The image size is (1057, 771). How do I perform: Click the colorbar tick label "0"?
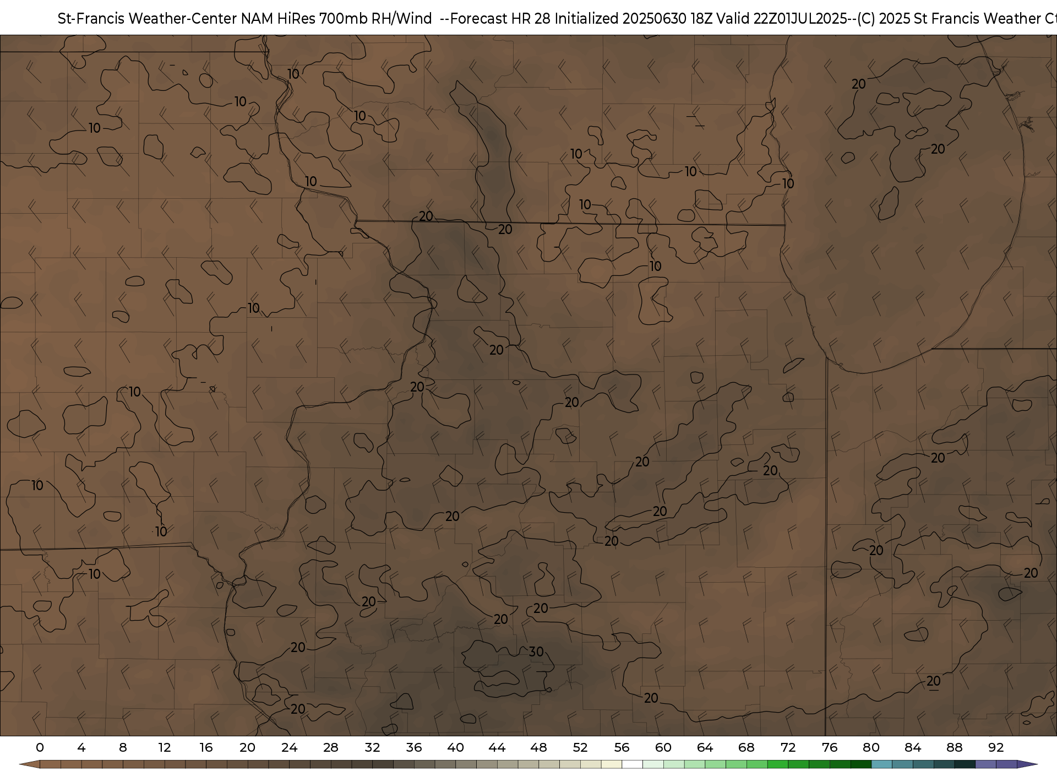coord(40,747)
